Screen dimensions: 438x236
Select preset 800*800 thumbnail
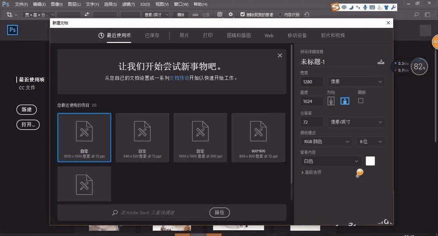tap(258, 137)
